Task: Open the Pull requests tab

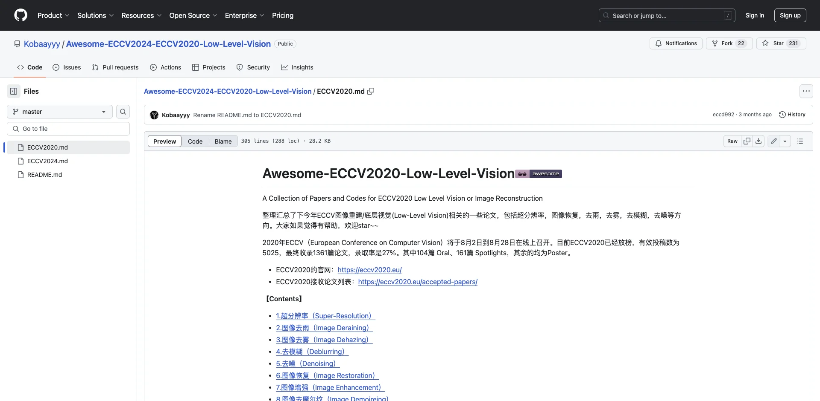Action: coord(115,67)
